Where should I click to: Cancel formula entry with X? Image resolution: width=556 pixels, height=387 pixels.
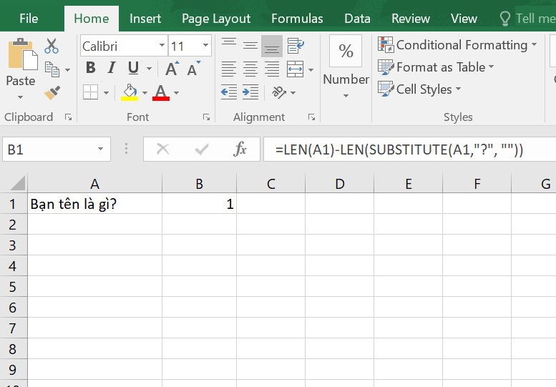(162, 150)
